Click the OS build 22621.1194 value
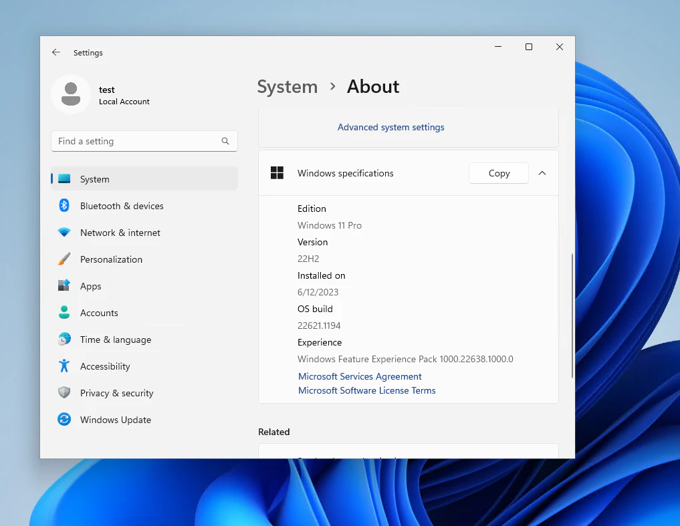Image resolution: width=680 pixels, height=526 pixels. tap(319, 325)
